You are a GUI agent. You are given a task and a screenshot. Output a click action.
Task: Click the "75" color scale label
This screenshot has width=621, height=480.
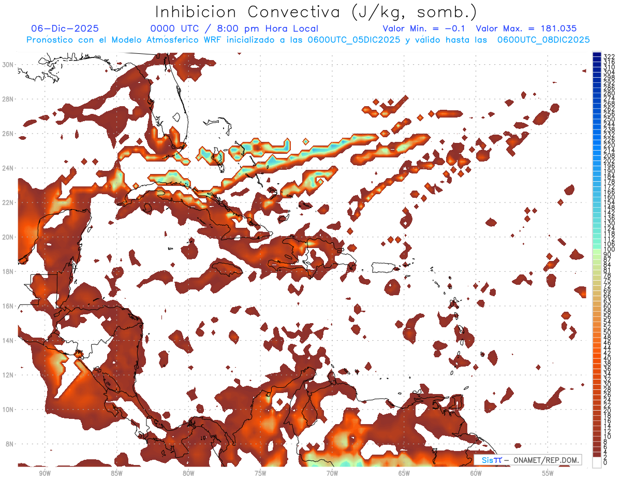608,280
